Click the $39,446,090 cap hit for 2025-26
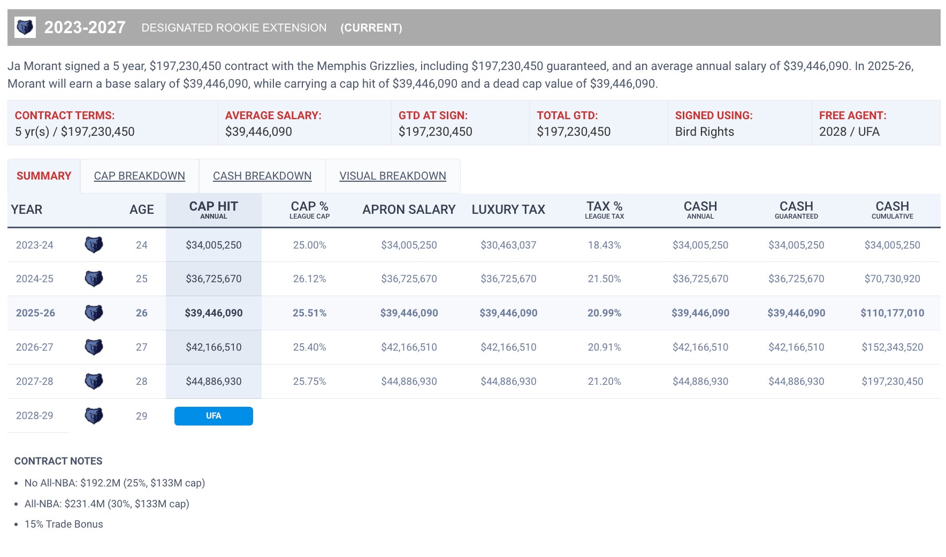This screenshot has height=557, width=946. coord(213,313)
